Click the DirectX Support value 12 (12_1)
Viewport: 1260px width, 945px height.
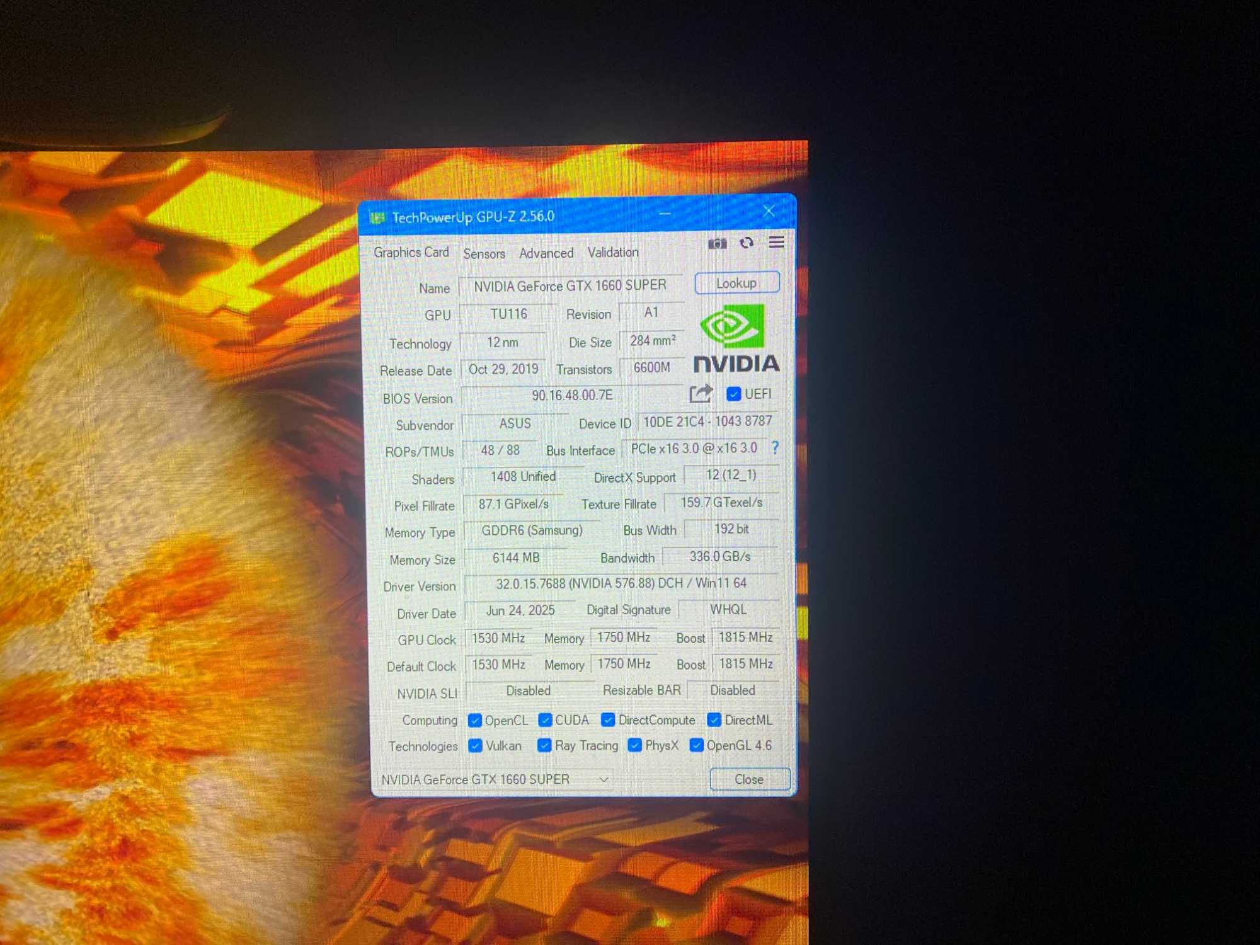click(731, 475)
